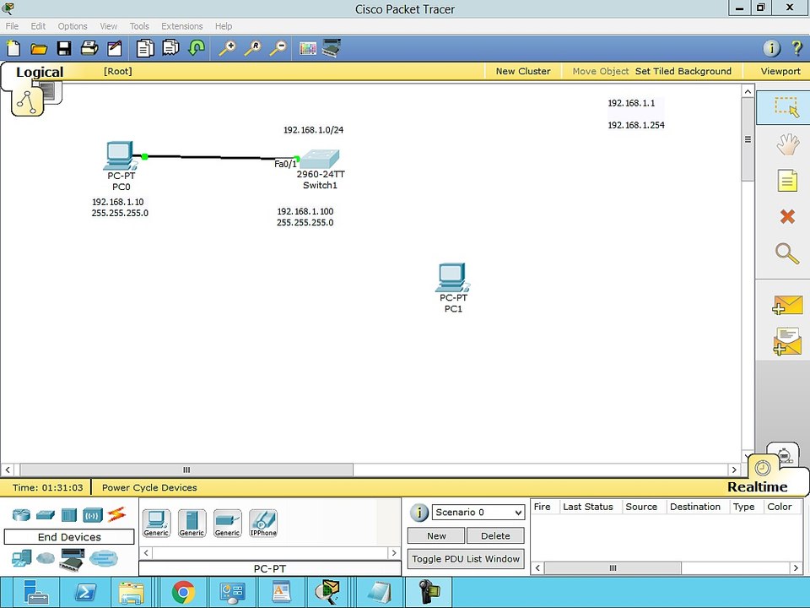Pick the Generic Server device
Viewport: 810px width, 608px height.
192,524
